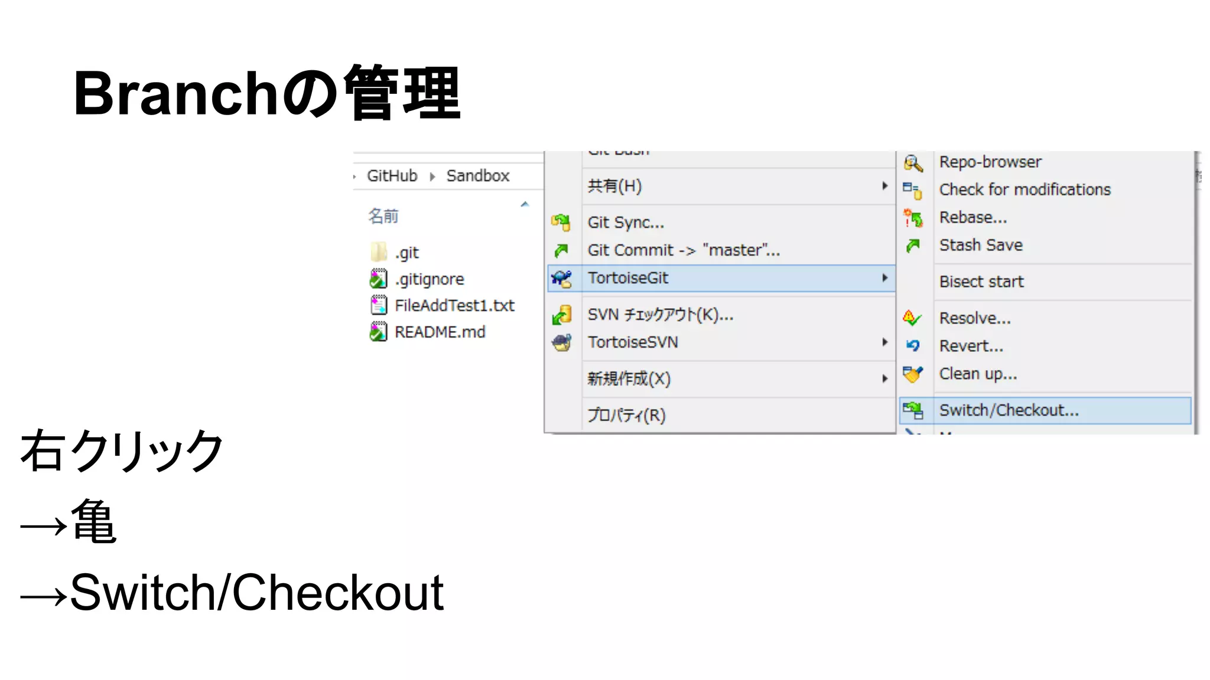Select the .gitignore file name
1210x680 pixels.
pos(430,279)
